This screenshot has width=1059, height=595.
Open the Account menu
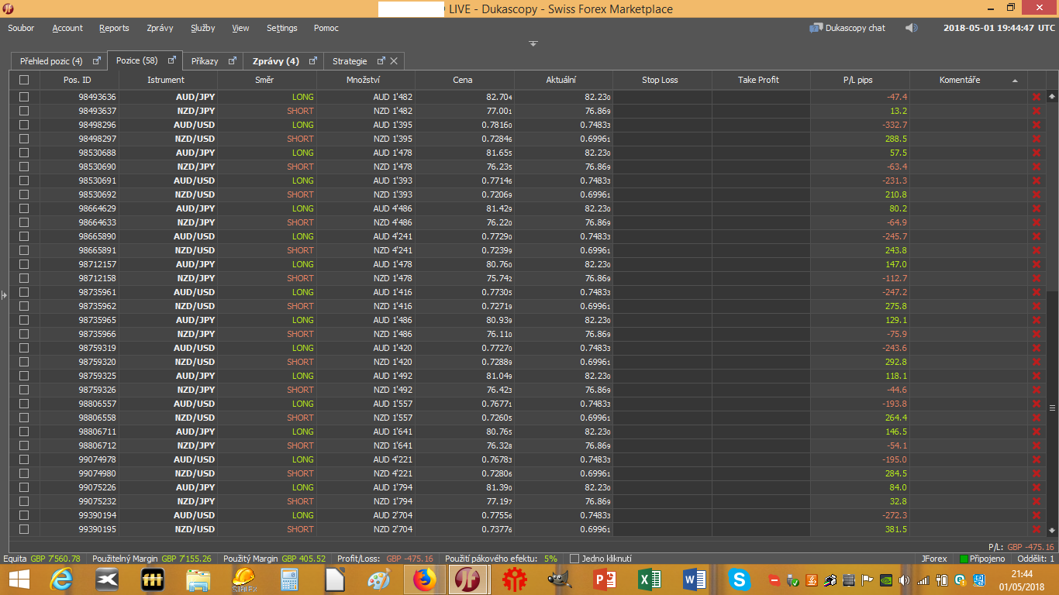67,28
